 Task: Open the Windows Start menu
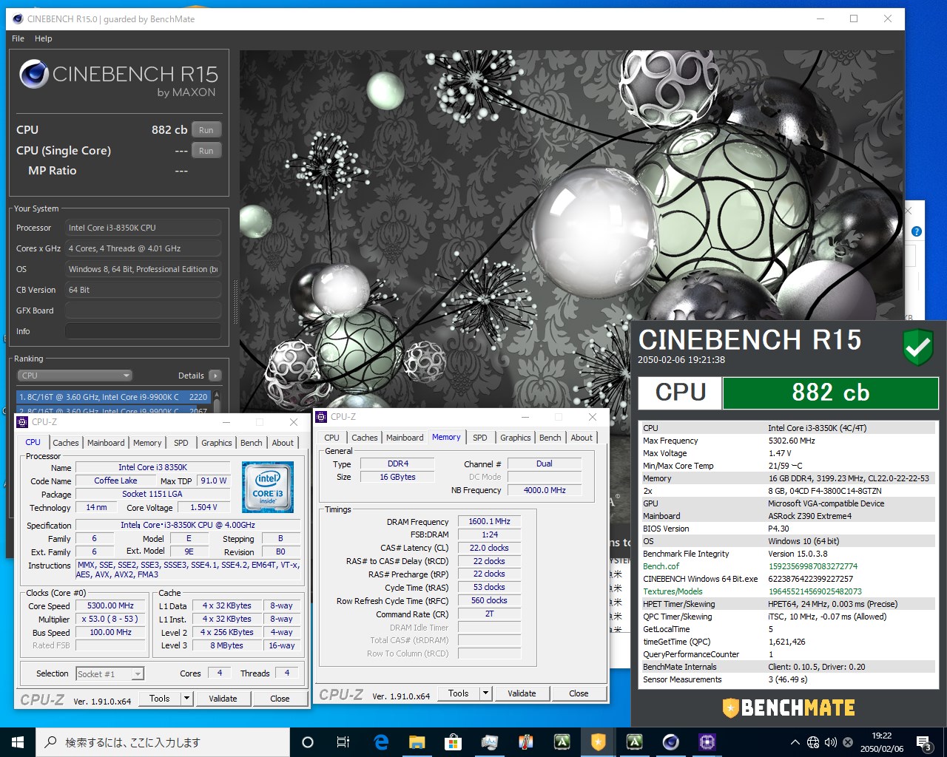click(18, 742)
